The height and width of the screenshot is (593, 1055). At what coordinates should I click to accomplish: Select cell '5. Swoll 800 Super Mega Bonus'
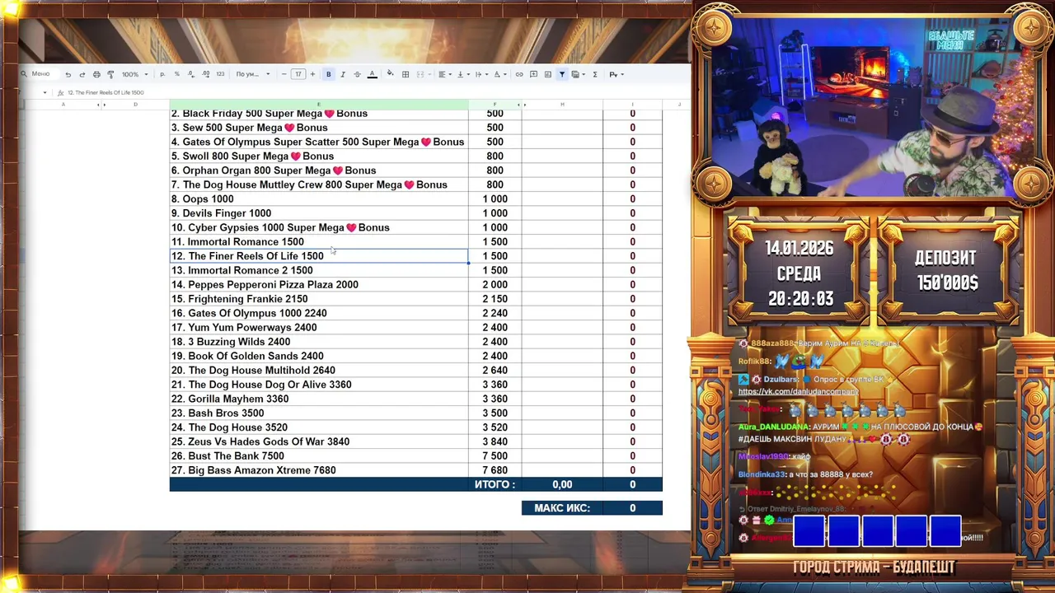click(319, 156)
